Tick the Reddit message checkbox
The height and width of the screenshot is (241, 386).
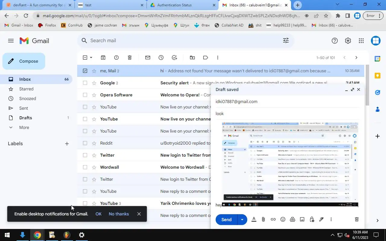(x=85, y=143)
